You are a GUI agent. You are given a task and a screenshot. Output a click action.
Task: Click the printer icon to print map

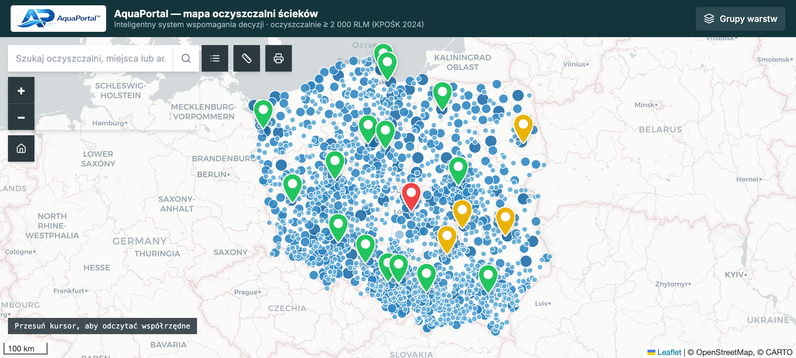(279, 58)
